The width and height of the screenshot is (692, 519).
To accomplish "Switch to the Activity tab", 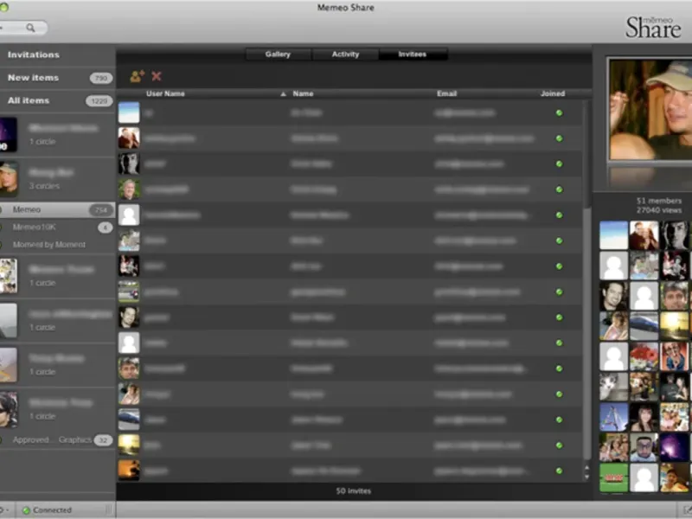I will point(345,54).
